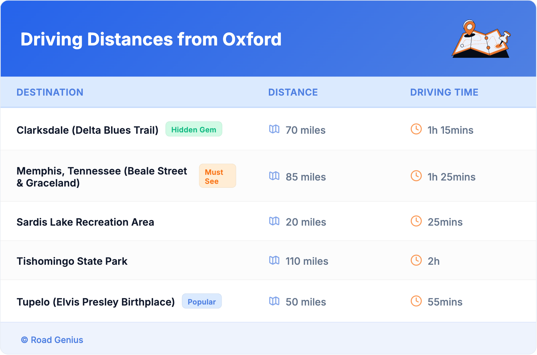
Task: Click the map icon beside 85 miles
Action: point(274,176)
